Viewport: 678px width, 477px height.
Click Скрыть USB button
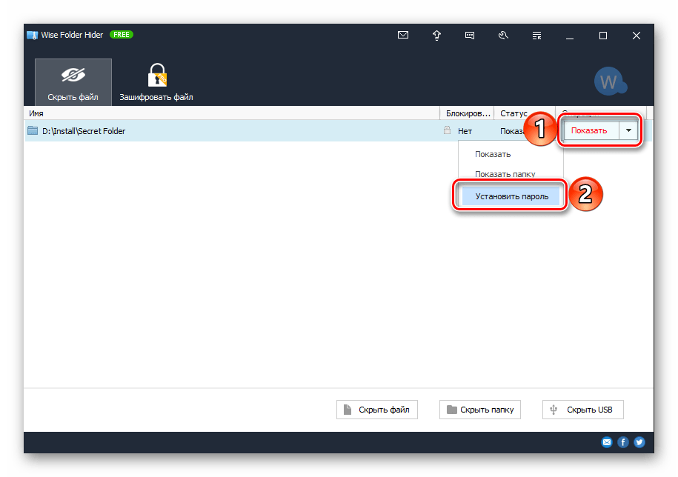point(583,410)
